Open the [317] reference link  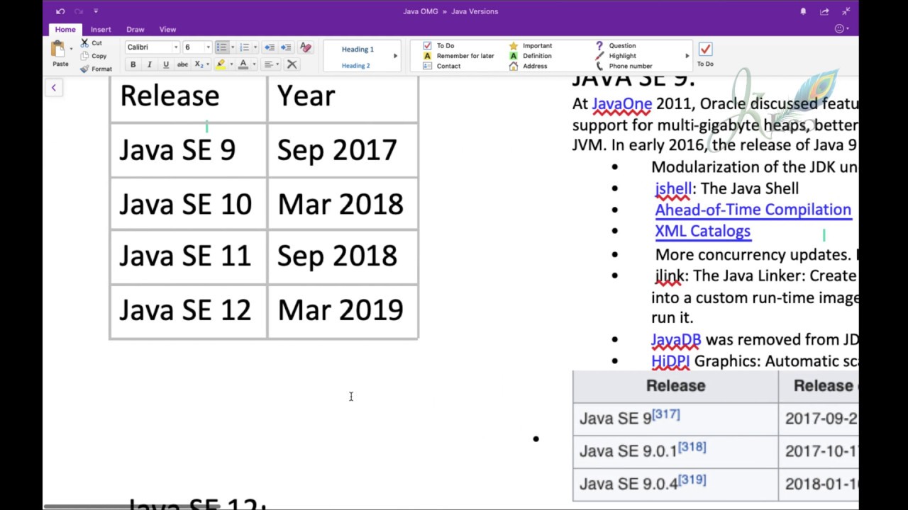pos(666,414)
